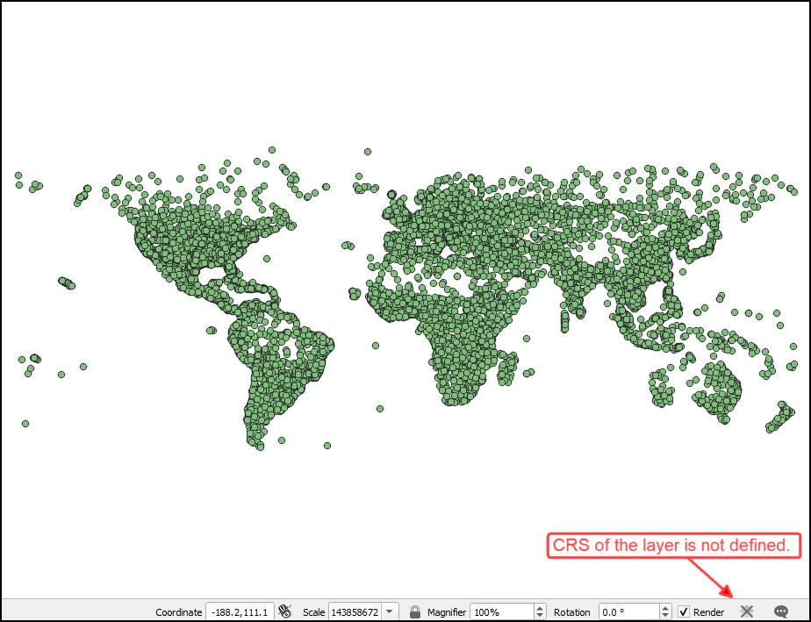Click inside the Magnifier 100% field
The width and height of the screenshot is (811, 622).
tap(500, 612)
